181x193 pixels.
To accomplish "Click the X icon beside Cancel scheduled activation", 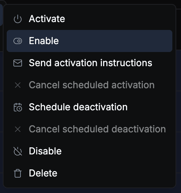I will point(18,85).
